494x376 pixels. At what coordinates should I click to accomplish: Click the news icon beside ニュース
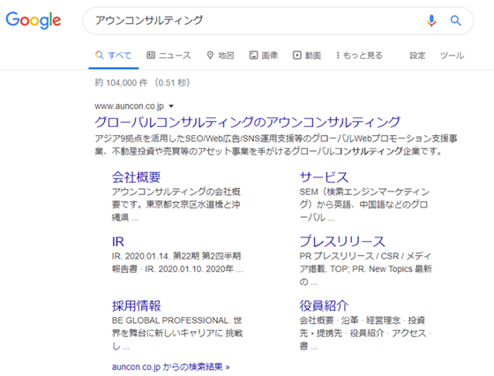[x=151, y=56]
